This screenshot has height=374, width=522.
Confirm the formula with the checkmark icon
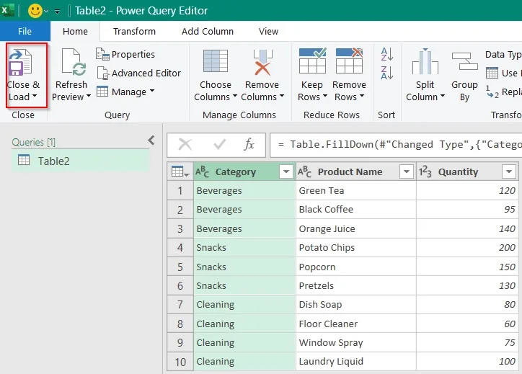coord(220,144)
